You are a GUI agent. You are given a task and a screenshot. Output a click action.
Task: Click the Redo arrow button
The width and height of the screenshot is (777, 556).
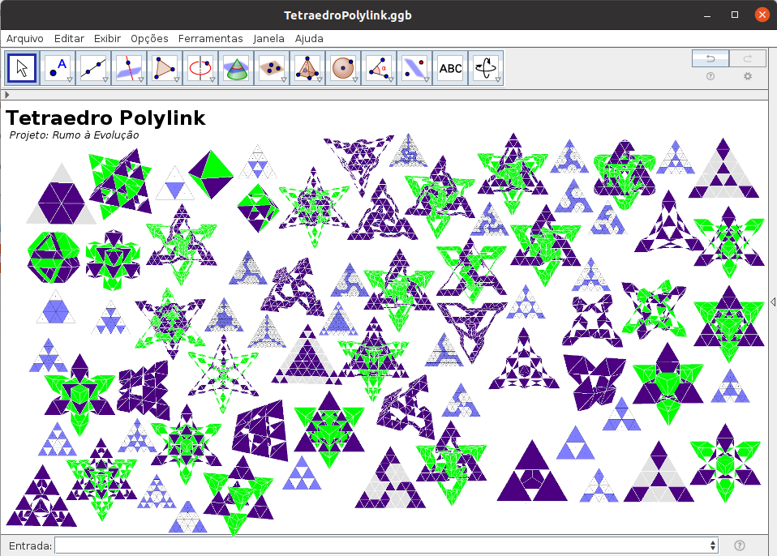[x=747, y=58]
